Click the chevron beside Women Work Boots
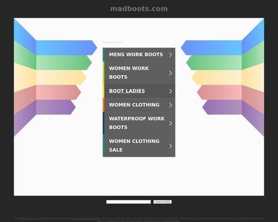The image size is (278, 222). [171, 73]
